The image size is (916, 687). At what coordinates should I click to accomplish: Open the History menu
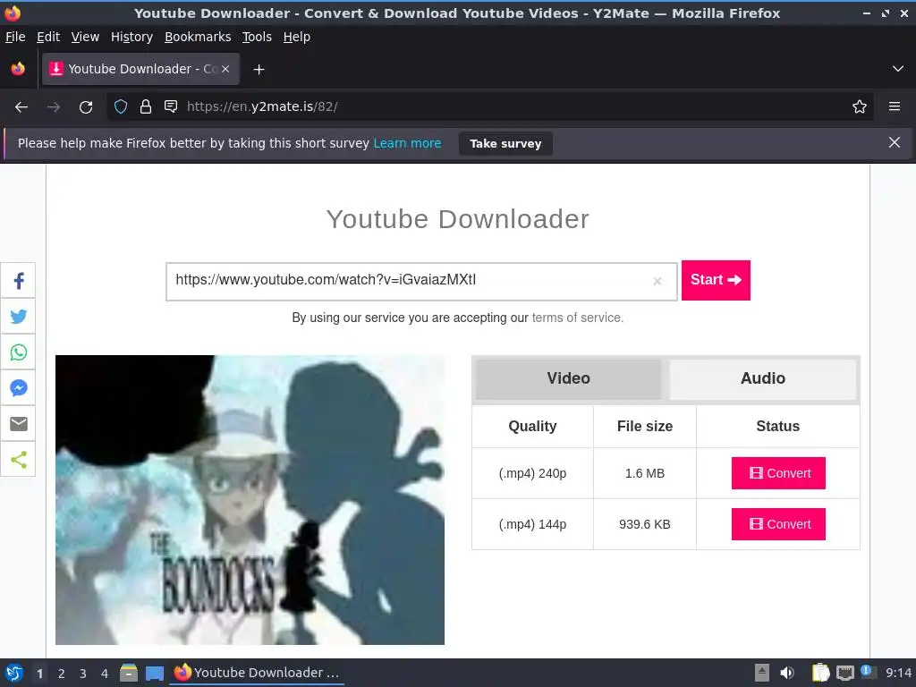pos(131,37)
